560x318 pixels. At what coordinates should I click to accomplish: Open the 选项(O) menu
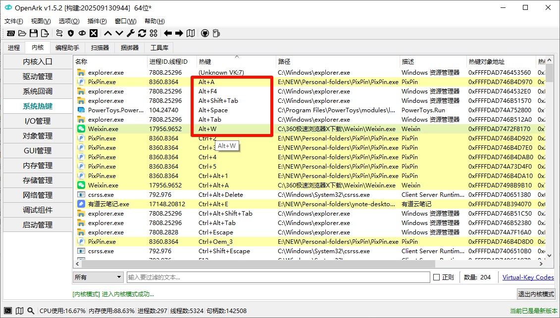69,21
